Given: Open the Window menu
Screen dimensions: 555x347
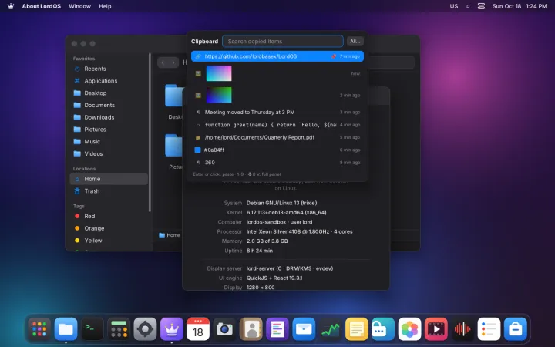Looking at the screenshot, I should coord(79,6).
